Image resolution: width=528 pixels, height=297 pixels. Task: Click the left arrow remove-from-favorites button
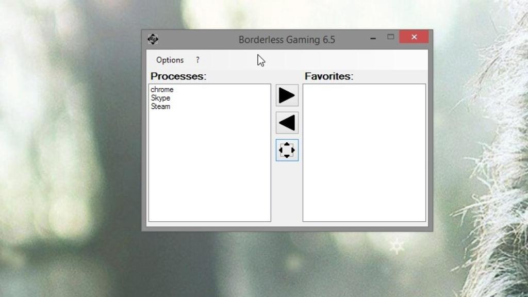[x=287, y=123]
